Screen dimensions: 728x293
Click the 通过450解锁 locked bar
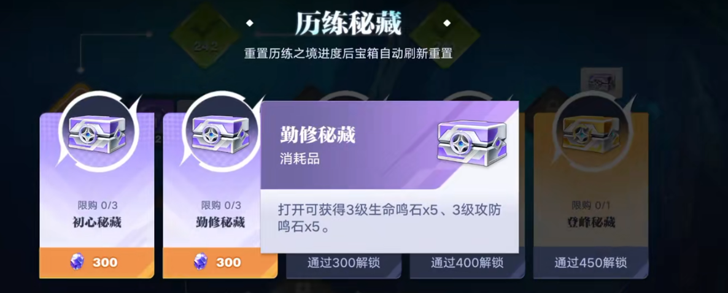pos(591,263)
